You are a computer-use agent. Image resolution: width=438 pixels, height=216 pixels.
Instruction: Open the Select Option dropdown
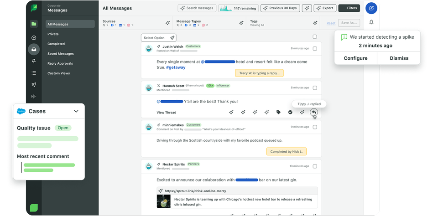(x=159, y=38)
